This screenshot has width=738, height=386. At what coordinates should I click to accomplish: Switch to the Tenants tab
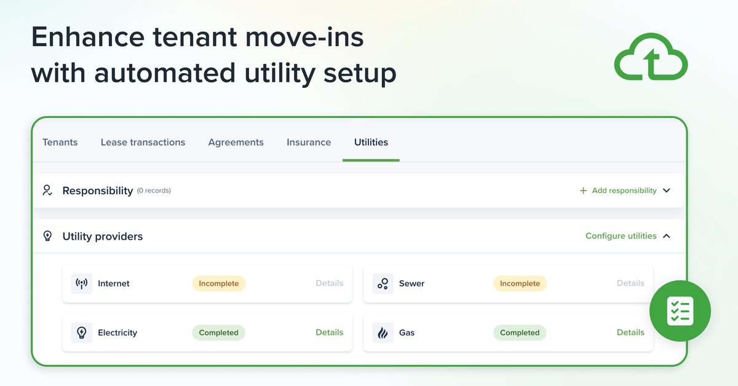click(60, 142)
